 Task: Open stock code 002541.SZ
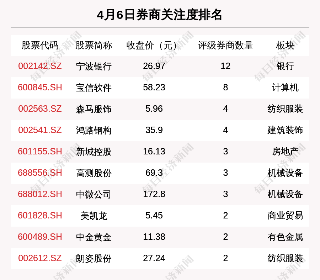[40, 130]
